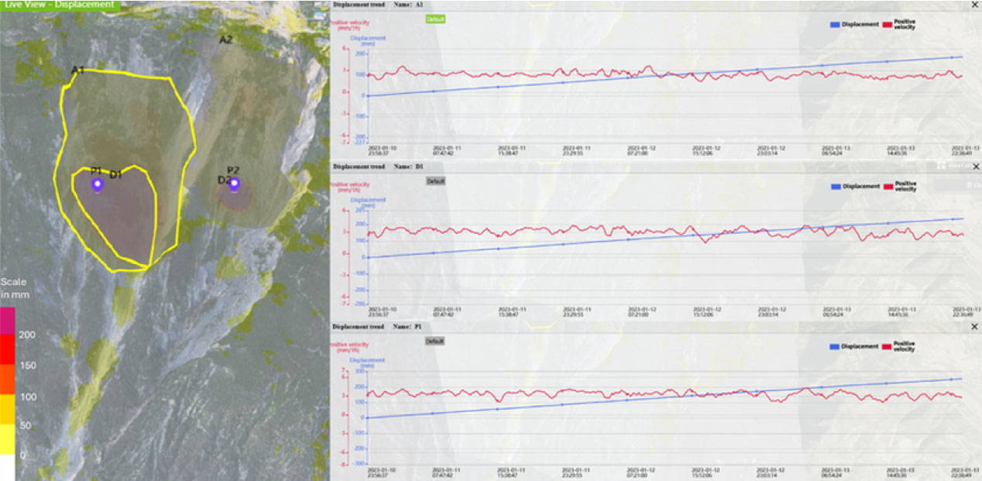Click 'Displacement trend Name: A1' title
982x481 pixels.
379,5
